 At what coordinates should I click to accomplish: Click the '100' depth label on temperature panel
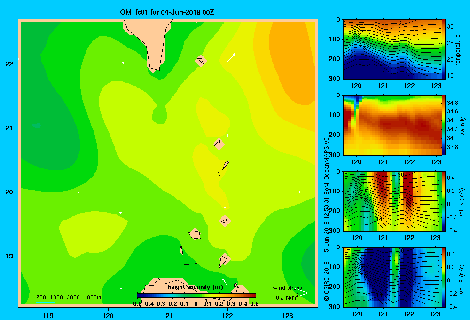(x=335, y=39)
